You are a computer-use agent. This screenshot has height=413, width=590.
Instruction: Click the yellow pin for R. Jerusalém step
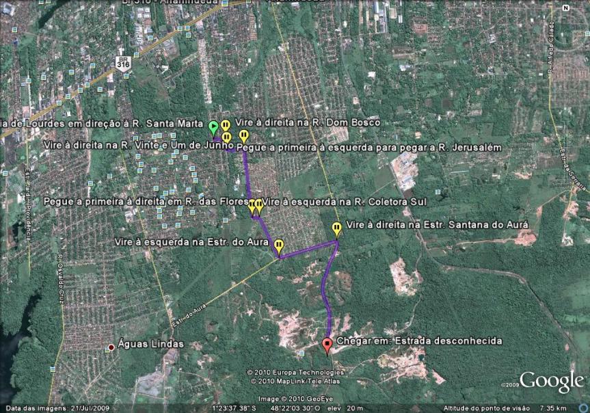[x=243, y=136]
